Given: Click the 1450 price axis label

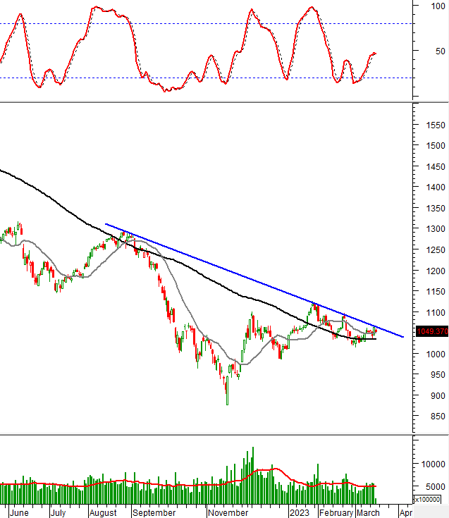Looking at the screenshot, I should 436,167.
